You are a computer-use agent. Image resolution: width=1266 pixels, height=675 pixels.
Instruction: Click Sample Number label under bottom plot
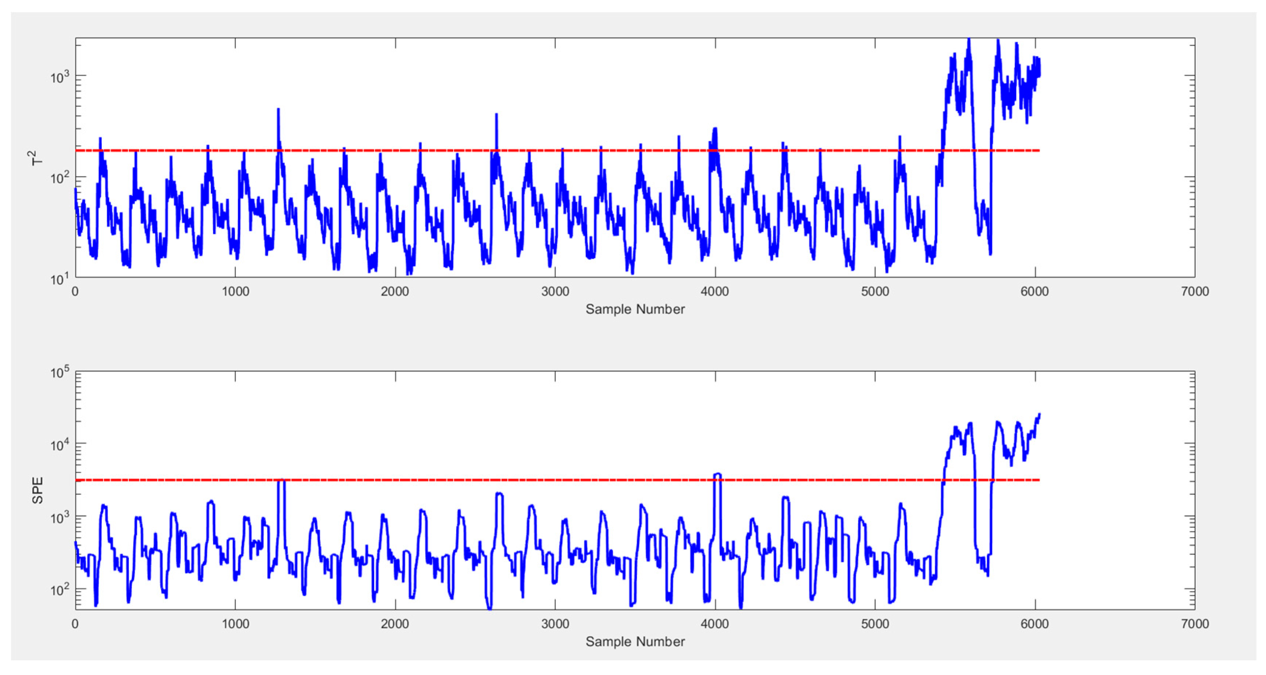(635, 642)
